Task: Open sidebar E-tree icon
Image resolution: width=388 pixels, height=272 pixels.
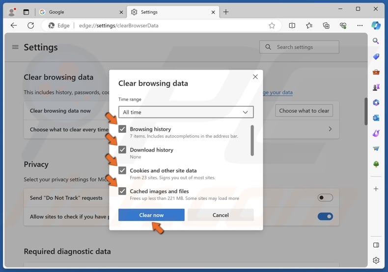Action: tap(376, 164)
